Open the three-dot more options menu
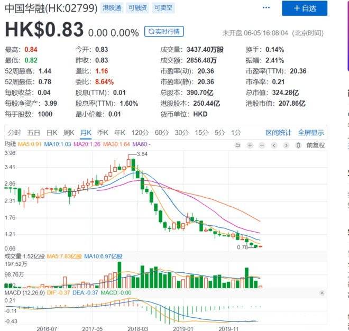This screenshot has width=349, height=331. tap(266, 8)
